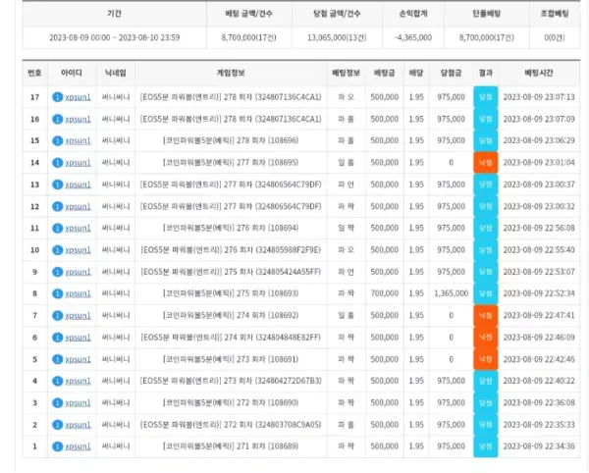The height and width of the screenshot is (473, 589).
Task: Click the 조합베팅 summary header
Action: pyautogui.click(x=555, y=14)
